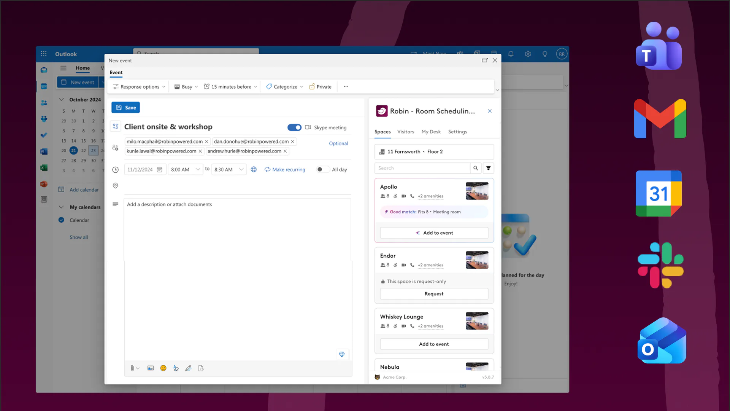Enable the All day toggle
This screenshot has height=411, width=730.
(x=322, y=169)
